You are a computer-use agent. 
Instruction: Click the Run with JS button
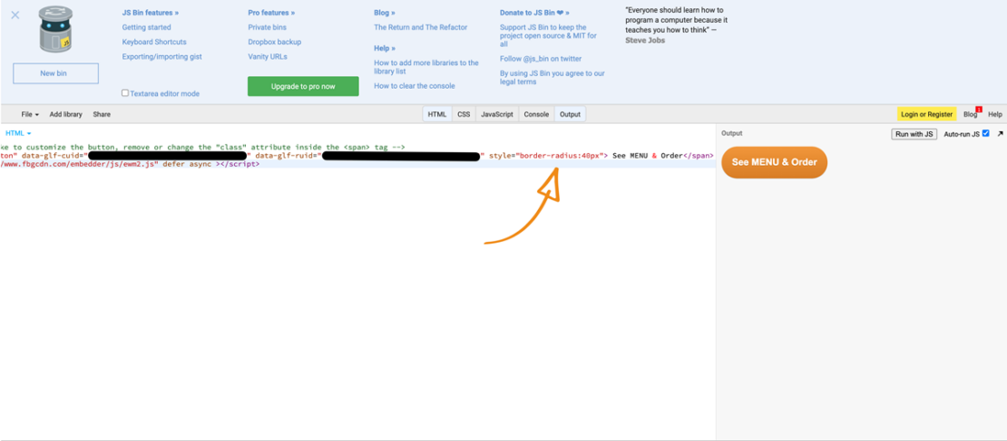[914, 134]
